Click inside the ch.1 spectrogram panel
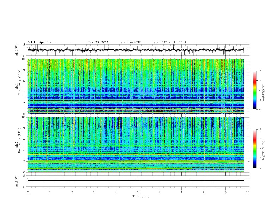 (x=136, y=86)
